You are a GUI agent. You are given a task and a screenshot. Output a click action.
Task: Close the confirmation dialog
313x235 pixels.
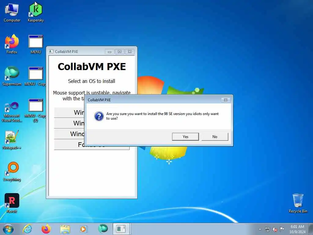226,100
